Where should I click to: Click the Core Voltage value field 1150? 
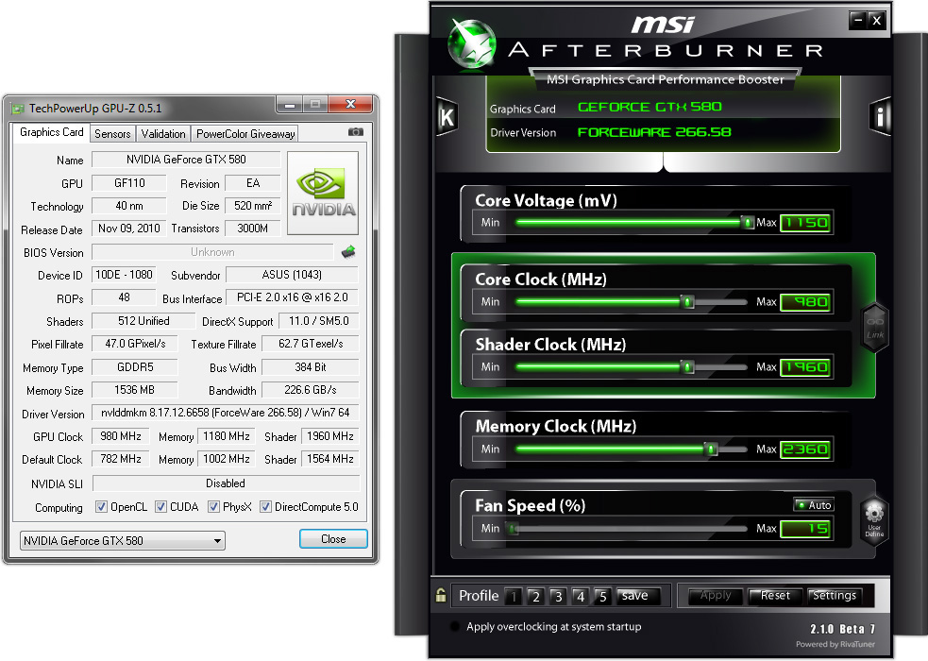(x=806, y=223)
